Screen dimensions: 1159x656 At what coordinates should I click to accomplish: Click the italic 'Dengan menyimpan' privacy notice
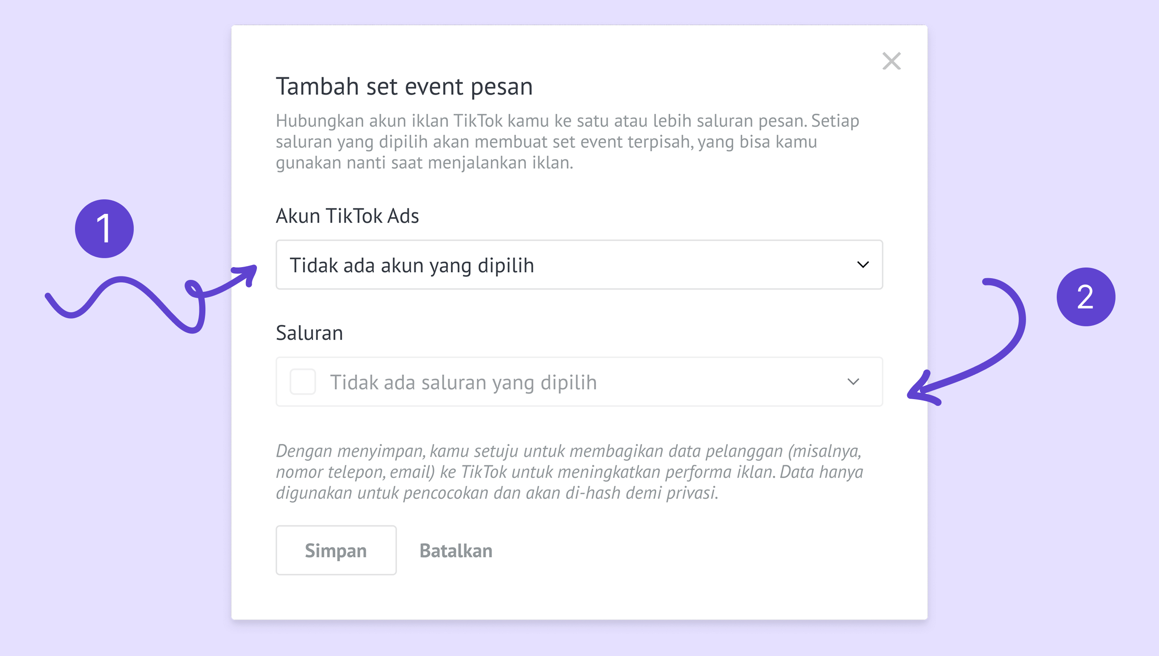(569, 472)
